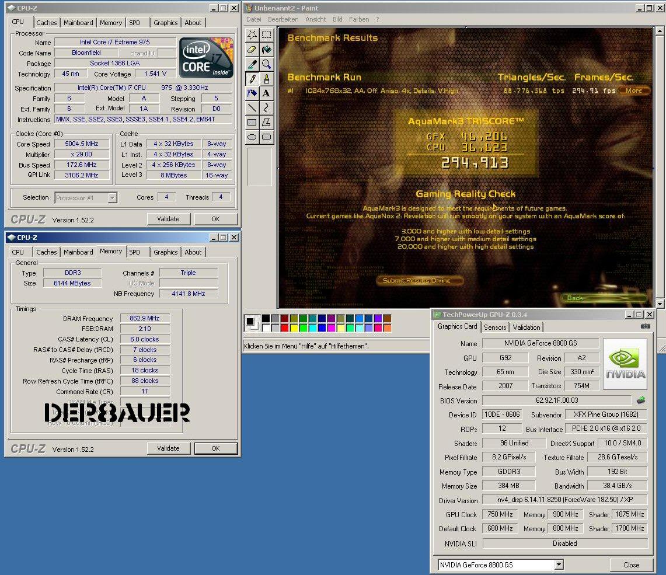Select the Polygon shape tool
The height and width of the screenshot is (575, 666).
(266, 123)
